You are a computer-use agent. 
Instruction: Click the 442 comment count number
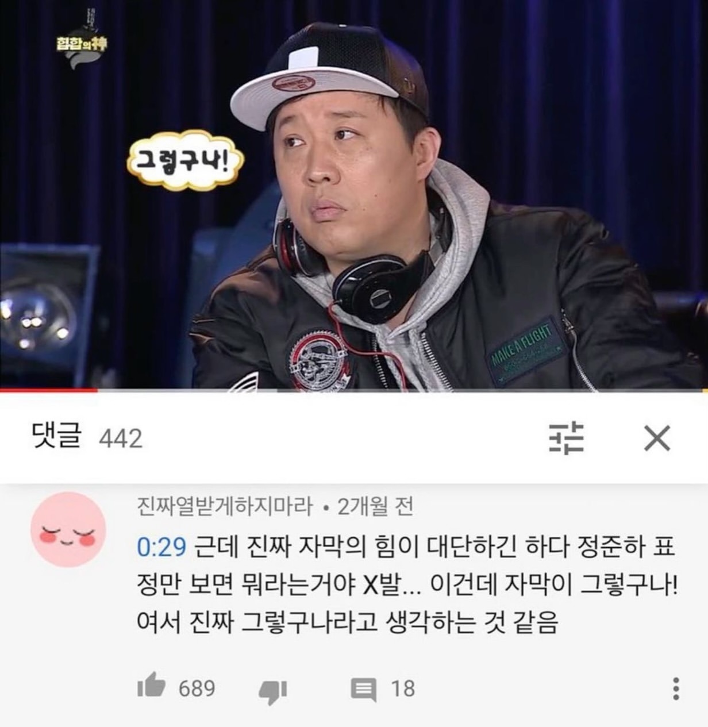(121, 439)
